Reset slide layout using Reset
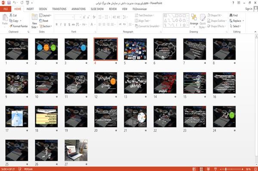The height and width of the screenshot is (171, 258). (x=44, y=21)
